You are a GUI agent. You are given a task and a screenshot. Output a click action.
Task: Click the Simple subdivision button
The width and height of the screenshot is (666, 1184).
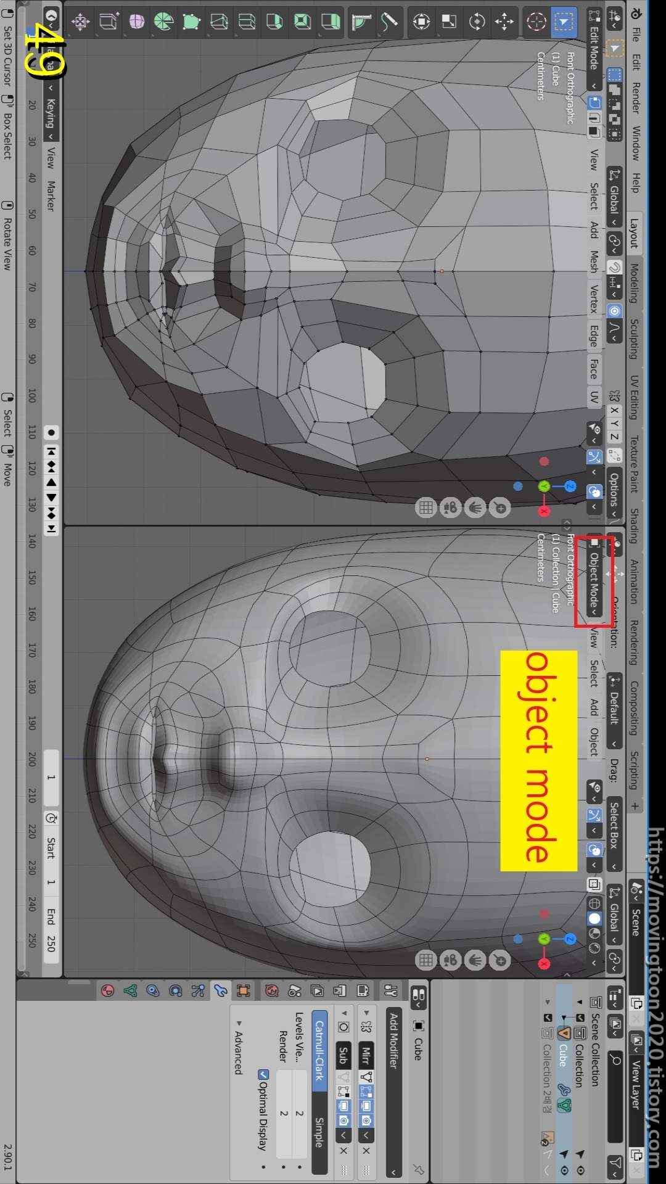319,1132
